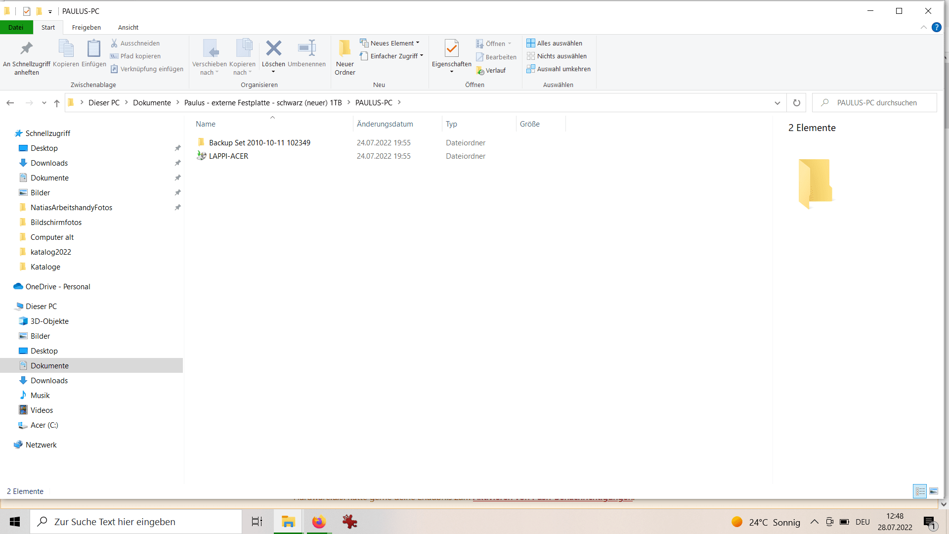
Task: Refresh the folder view
Action: [796, 103]
